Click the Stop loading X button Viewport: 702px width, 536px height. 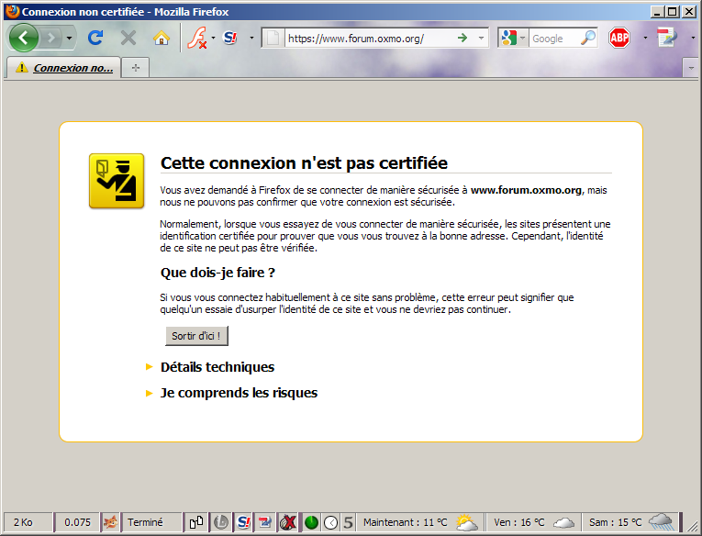pyautogui.click(x=128, y=38)
